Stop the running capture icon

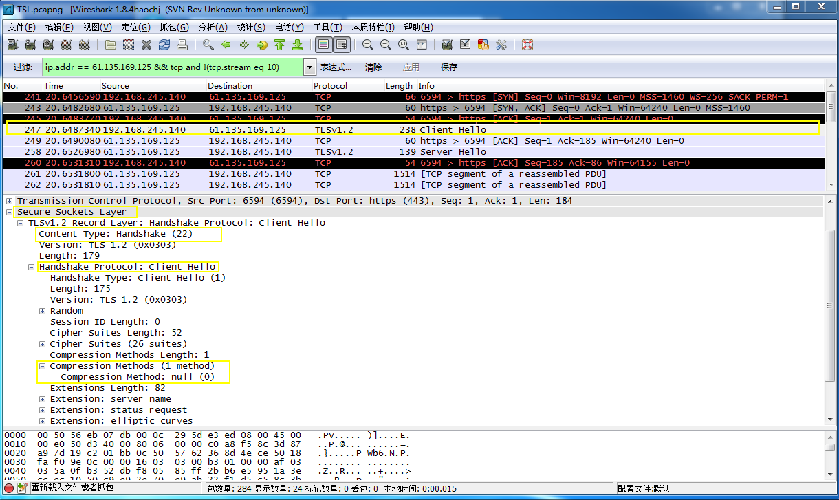pos(66,45)
